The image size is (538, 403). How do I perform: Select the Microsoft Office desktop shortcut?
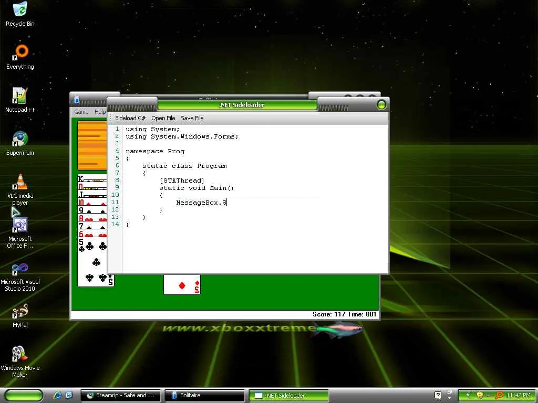20,233
